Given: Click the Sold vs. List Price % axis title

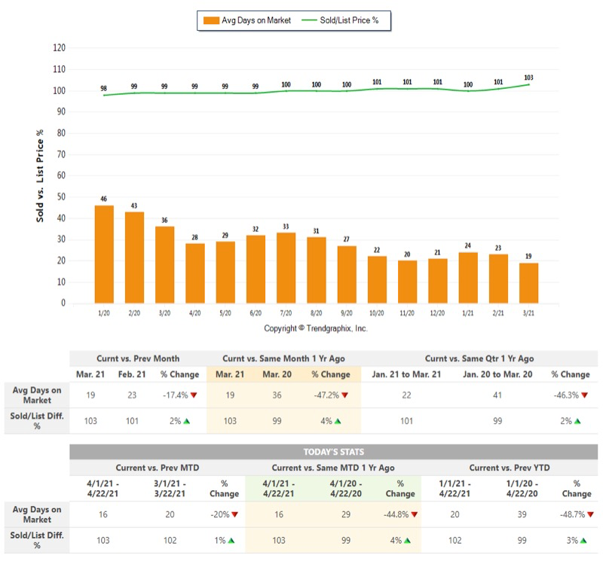Looking at the screenshot, I should [x=39, y=175].
